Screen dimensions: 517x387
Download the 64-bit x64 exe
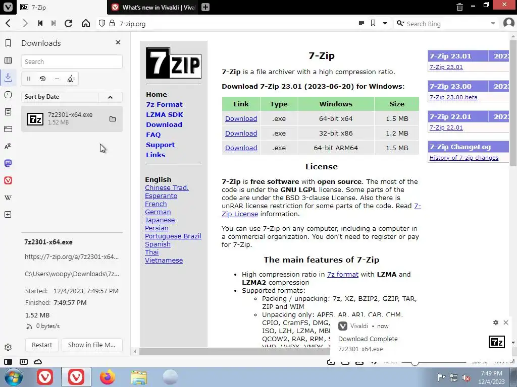(241, 118)
